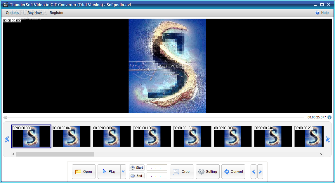
Task: Click the blue info icon beside duration
Action: point(329,117)
